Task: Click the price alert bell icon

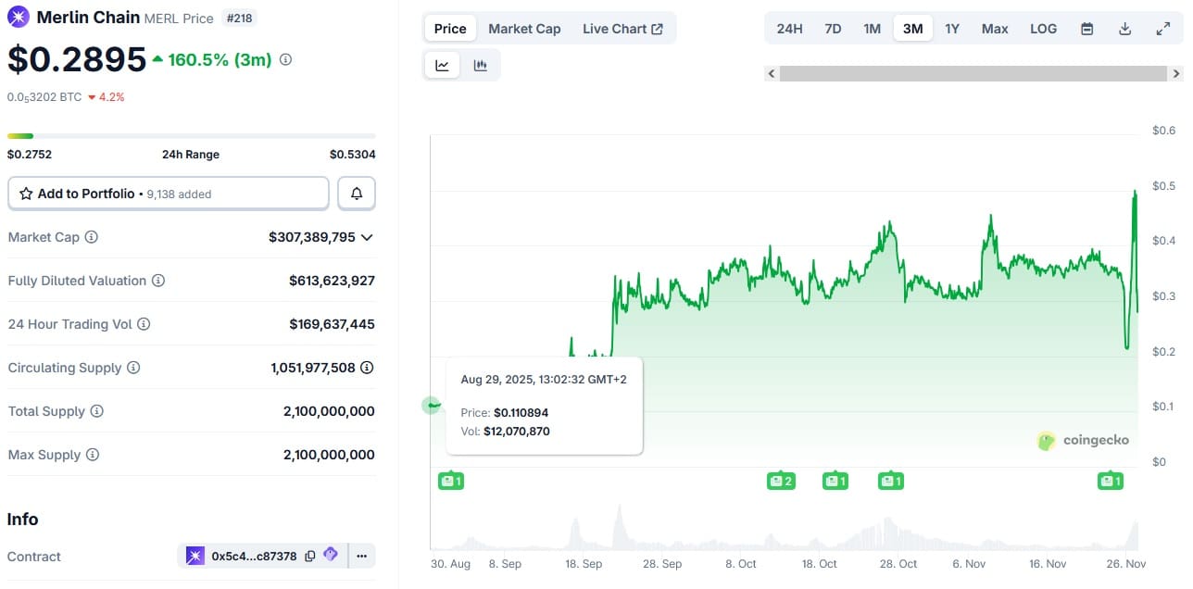Action: (x=357, y=194)
